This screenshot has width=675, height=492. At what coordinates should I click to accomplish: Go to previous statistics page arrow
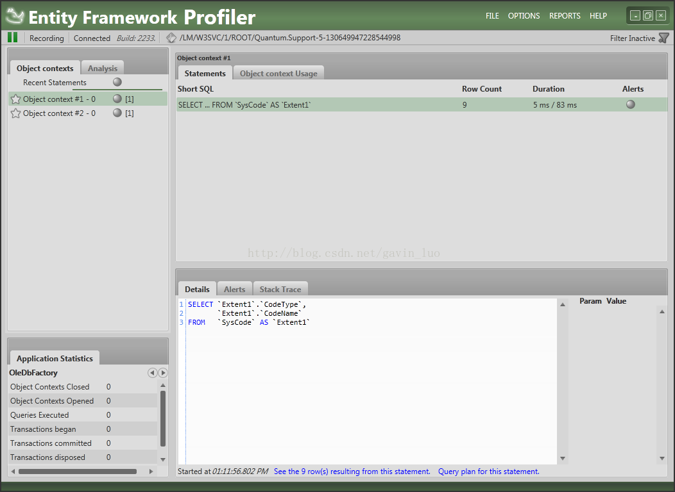point(152,373)
